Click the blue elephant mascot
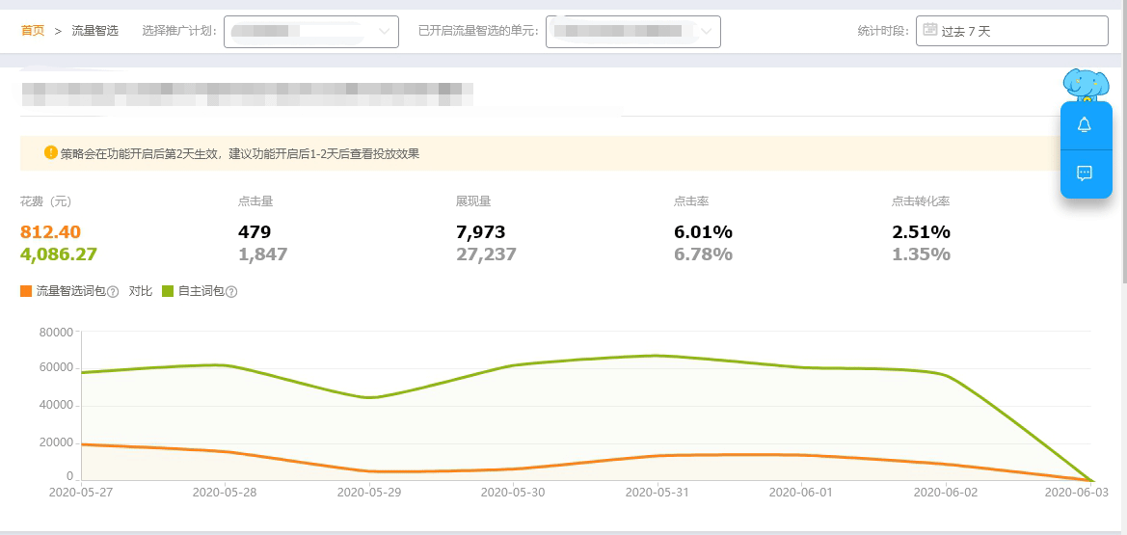Viewport: 1127px width, 535px height. 1085,85
